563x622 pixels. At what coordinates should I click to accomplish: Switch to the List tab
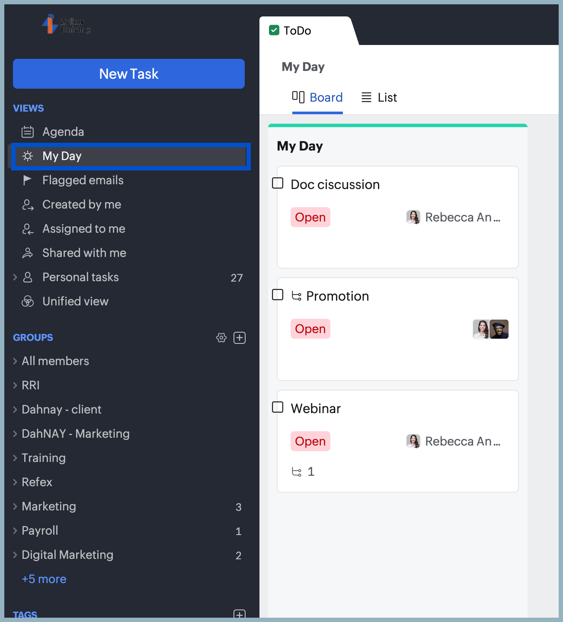tap(379, 97)
